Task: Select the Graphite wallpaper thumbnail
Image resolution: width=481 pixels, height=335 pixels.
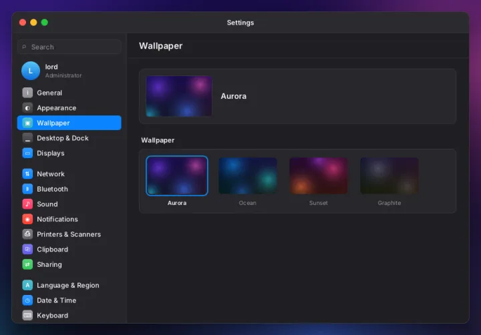Action: click(389, 176)
